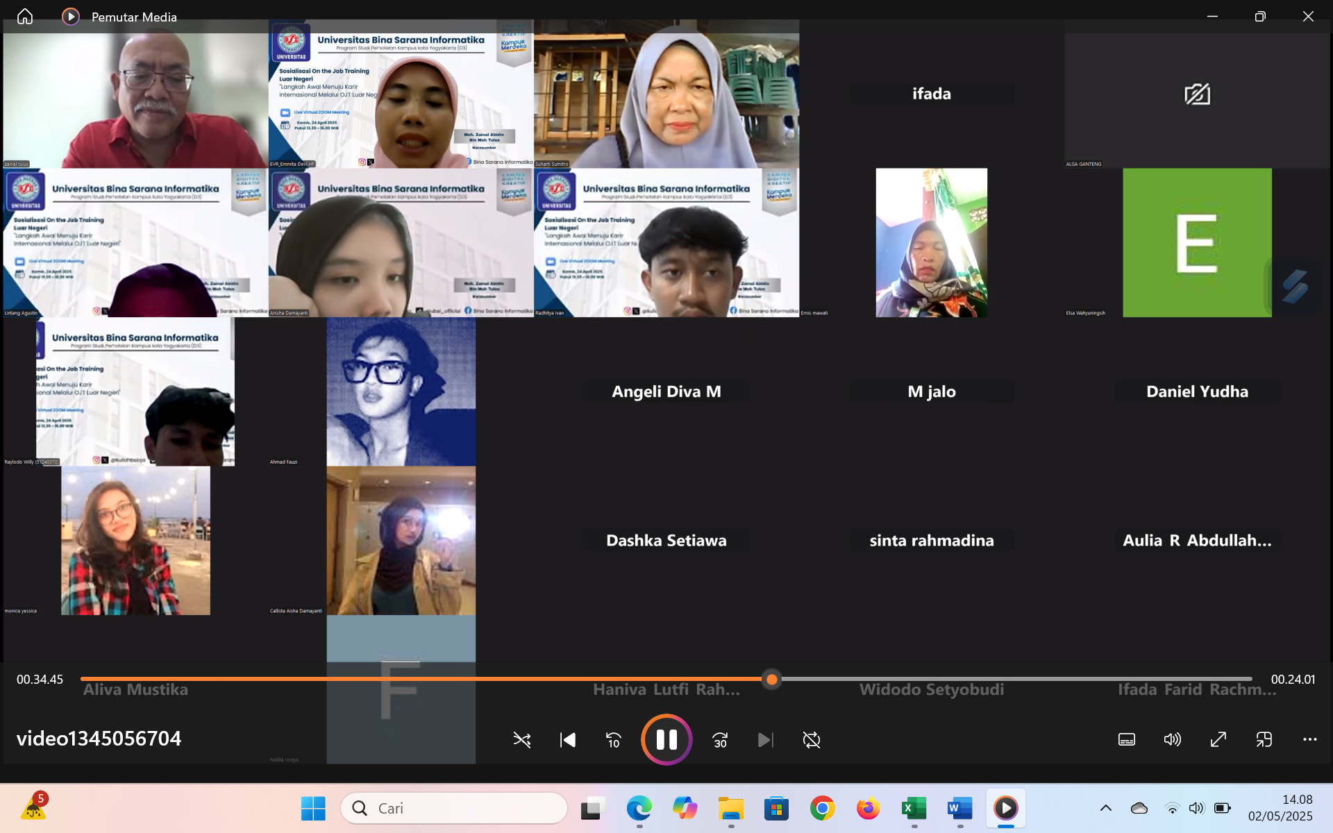Image resolution: width=1333 pixels, height=833 pixels.
Task: Skip forward 30 seconds
Action: pyautogui.click(x=720, y=740)
